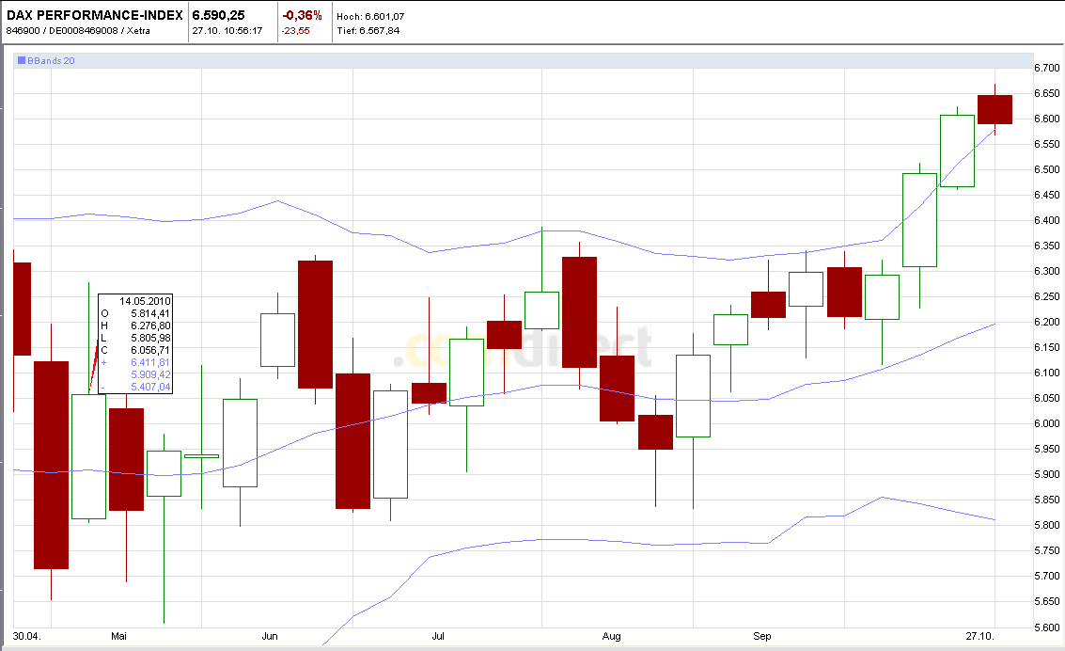1065x651 pixels.
Task: Click lower band value 5.407,04 in tooltip
Action: 150,387
